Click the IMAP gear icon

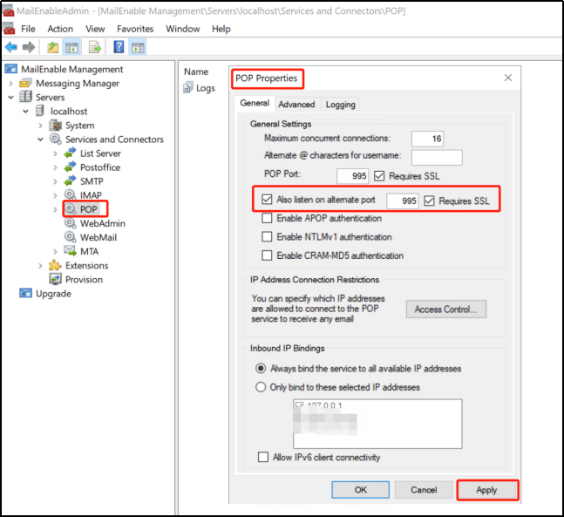pyautogui.click(x=70, y=194)
